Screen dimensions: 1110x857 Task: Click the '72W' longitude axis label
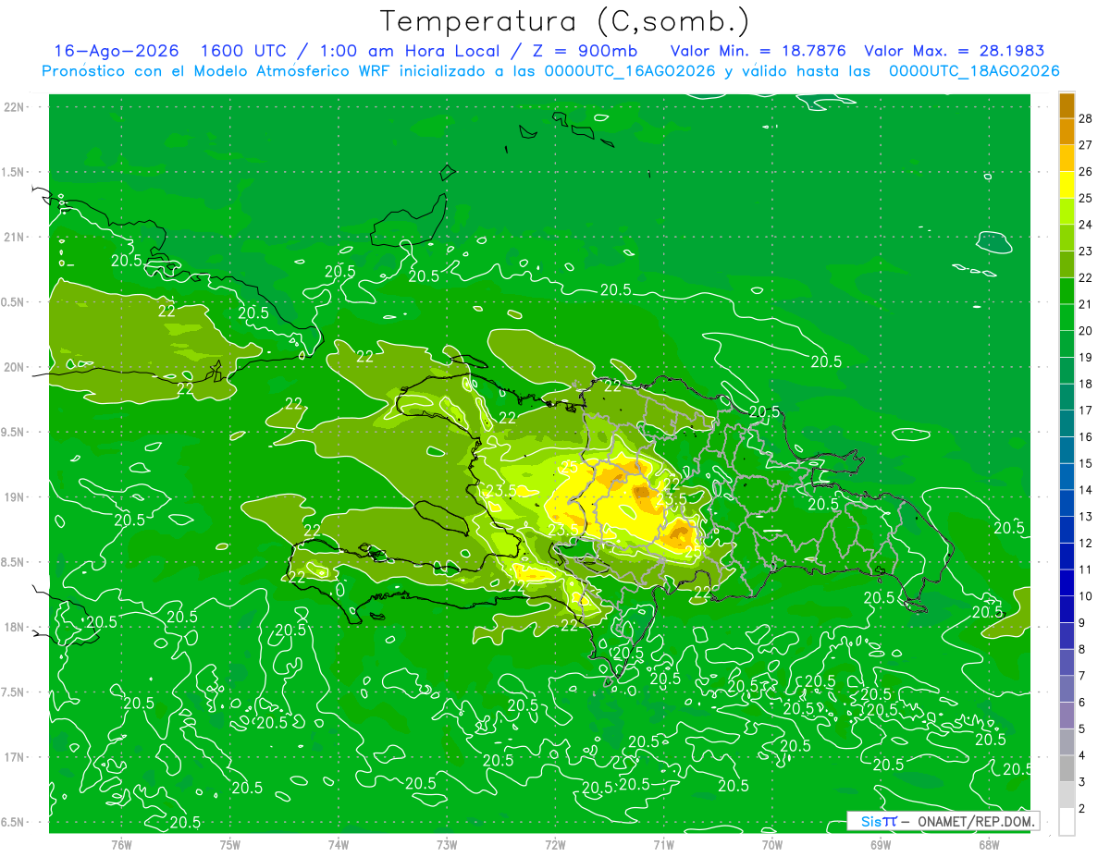pyautogui.click(x=555, y=845)
